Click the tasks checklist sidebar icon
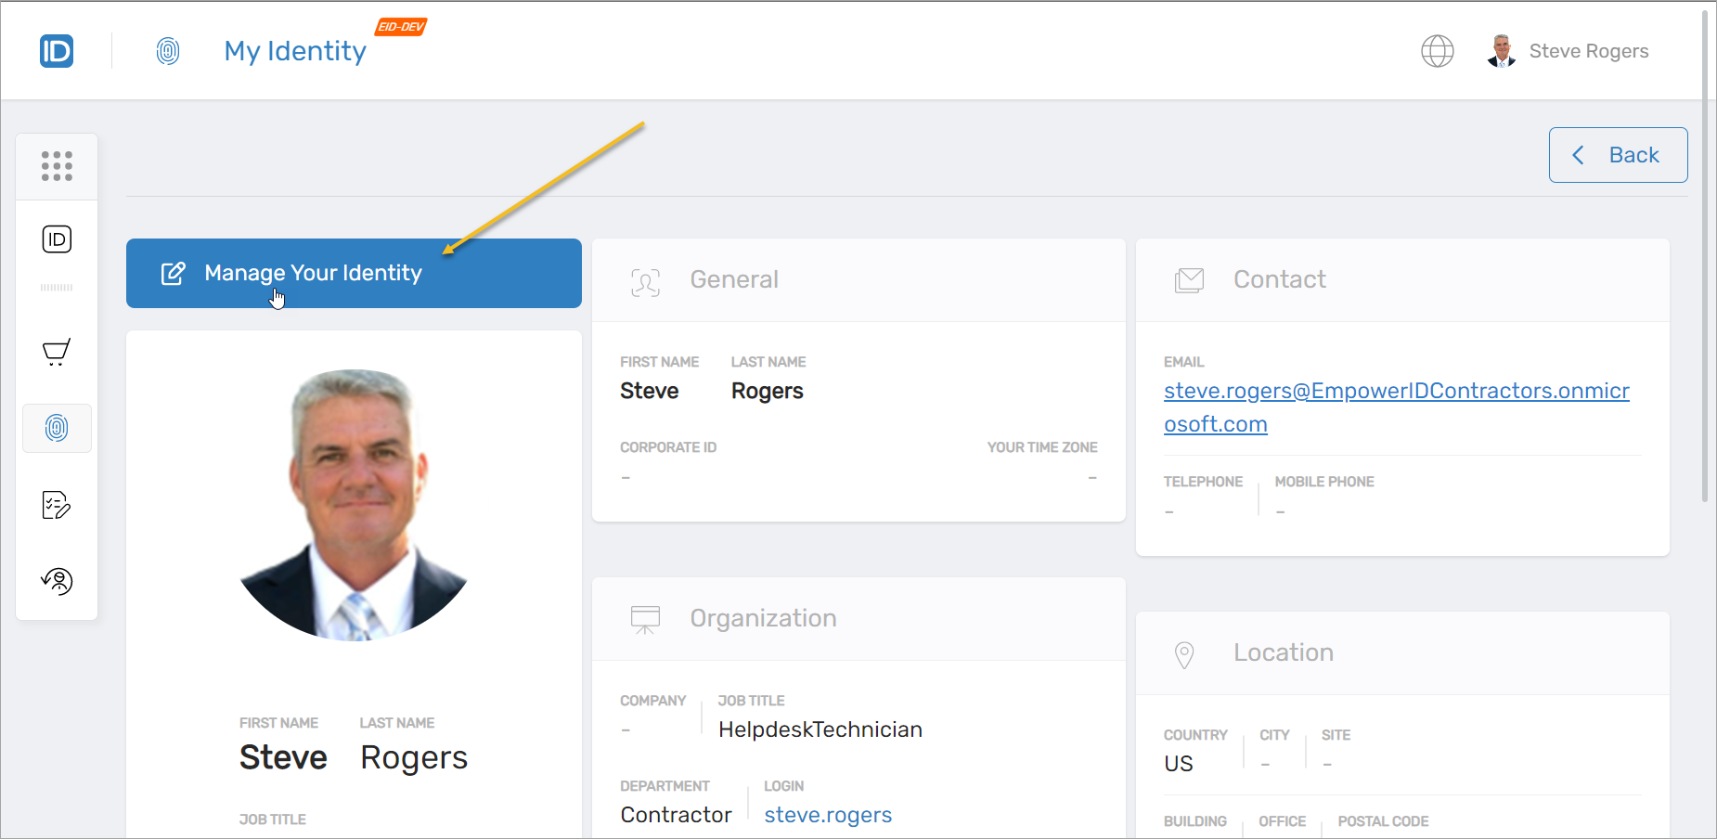The height and width of the screenshot is (839, 1717). [x=57, y=505]
